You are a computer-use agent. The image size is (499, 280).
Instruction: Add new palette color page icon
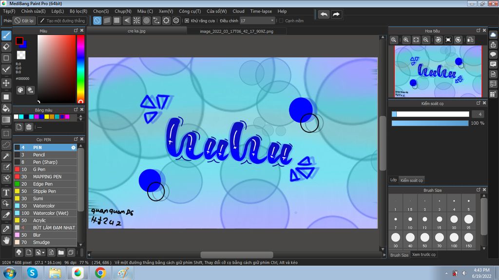point(19,127)
